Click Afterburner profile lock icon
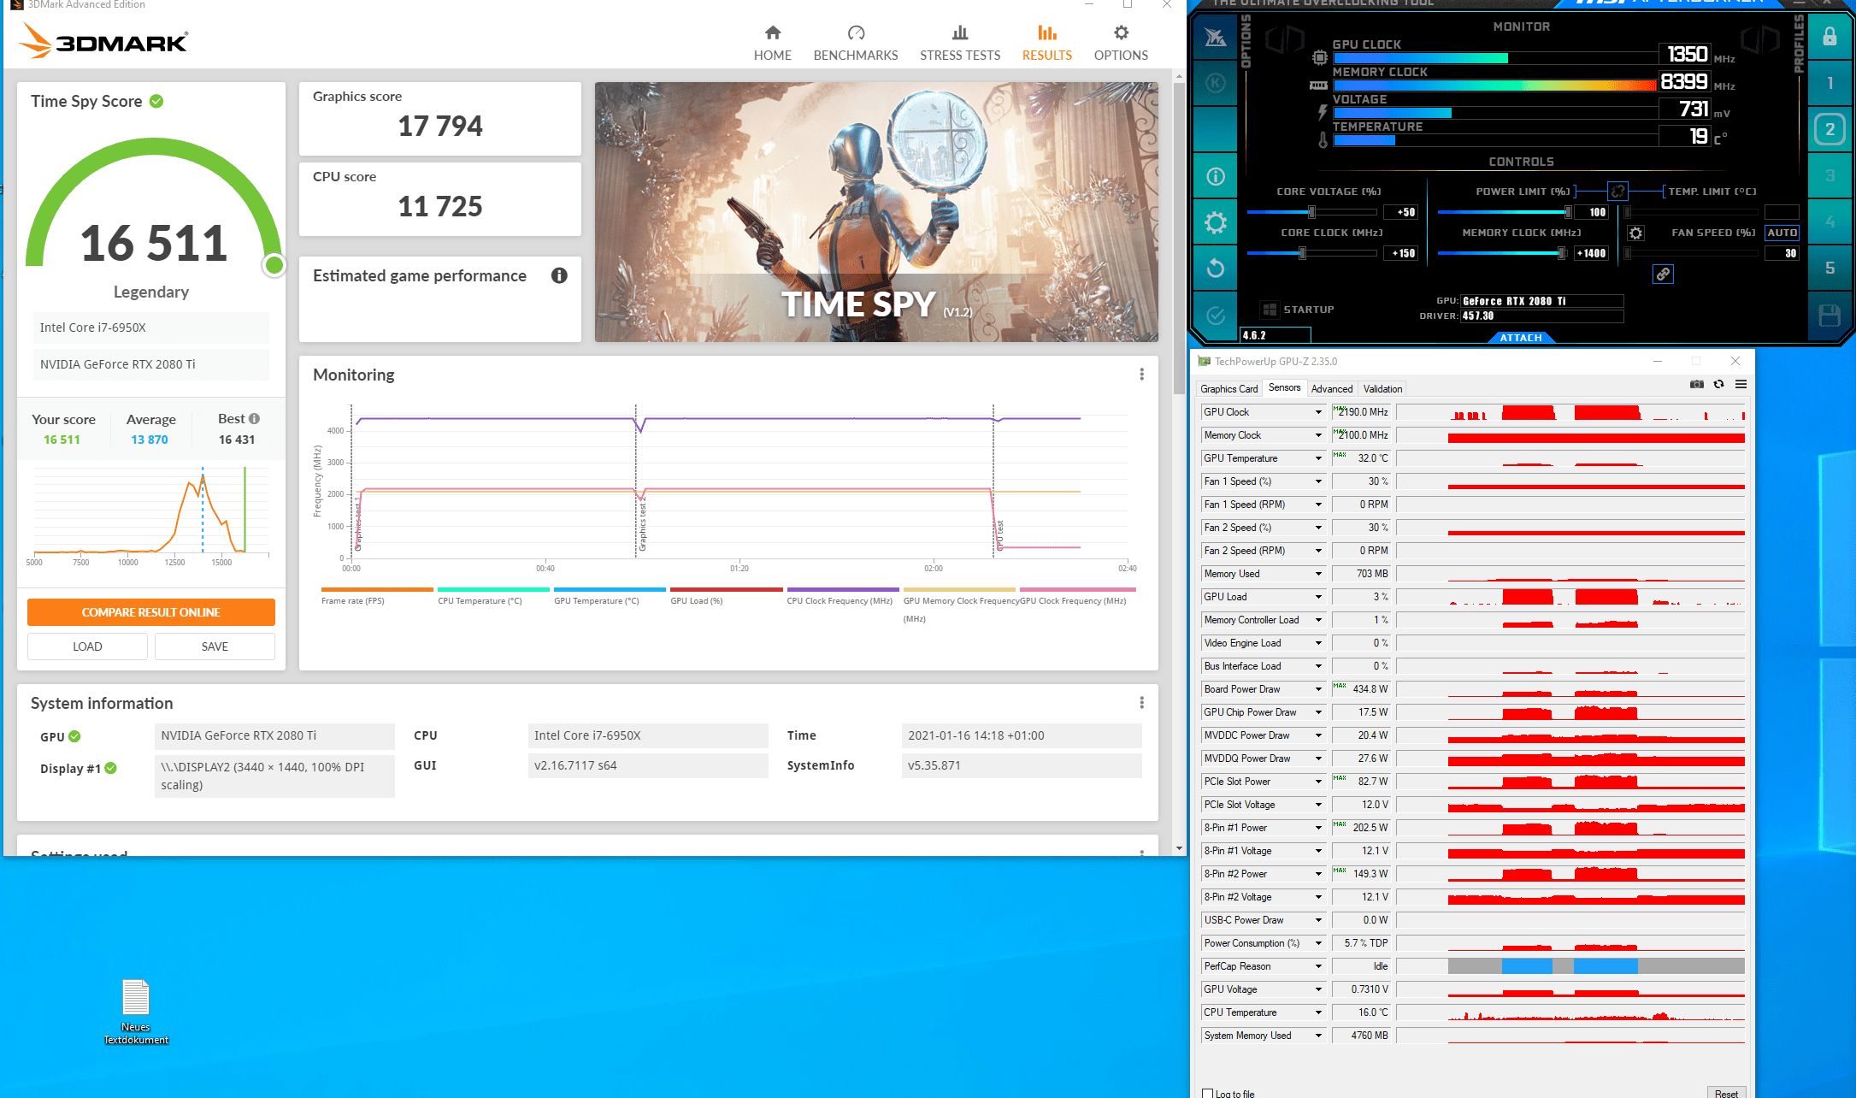1856x1098 pixels. pyautogui.click(x=1829, y=36)
